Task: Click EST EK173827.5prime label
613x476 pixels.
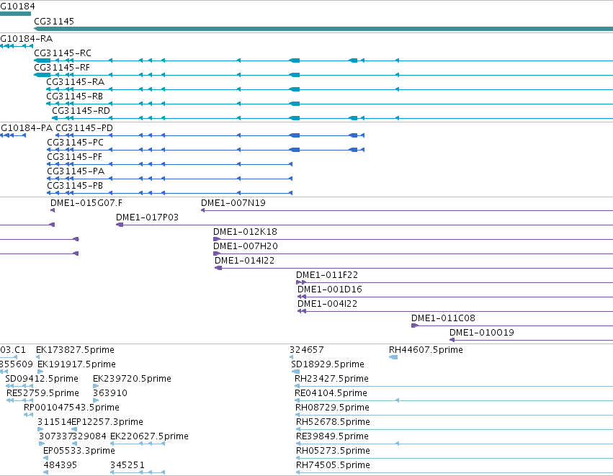Action: 75,350
